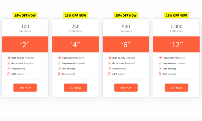This screenshot has height=121, width=202.
Task: Click the star icon in 100 Followers card
Action: 9,58
